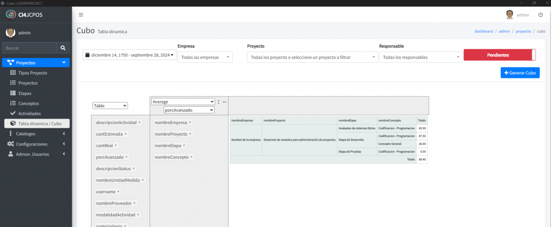Click the vertical sort arrow icon
The image size is (551, 227).
pyautogui.click(x=218, y=101)
